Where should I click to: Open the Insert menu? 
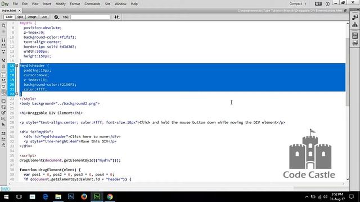(47, 4)
